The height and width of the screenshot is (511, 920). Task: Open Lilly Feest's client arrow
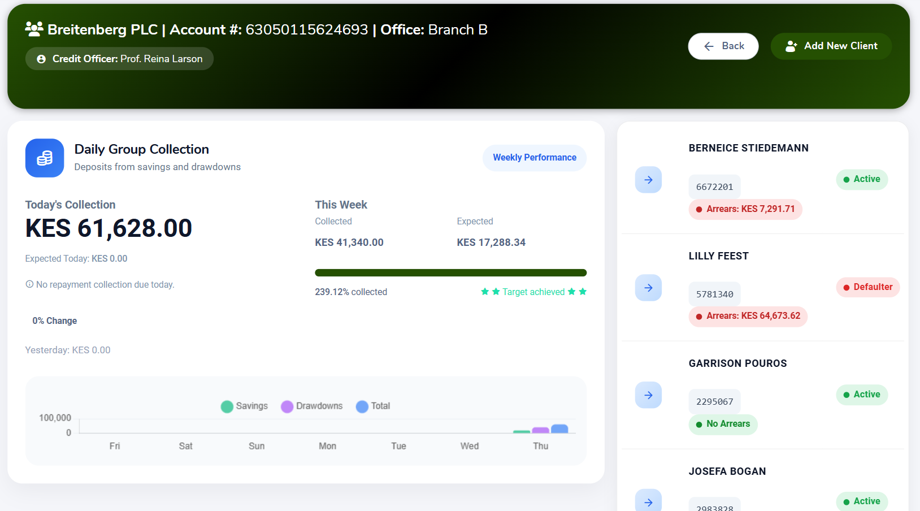(649, 288)
